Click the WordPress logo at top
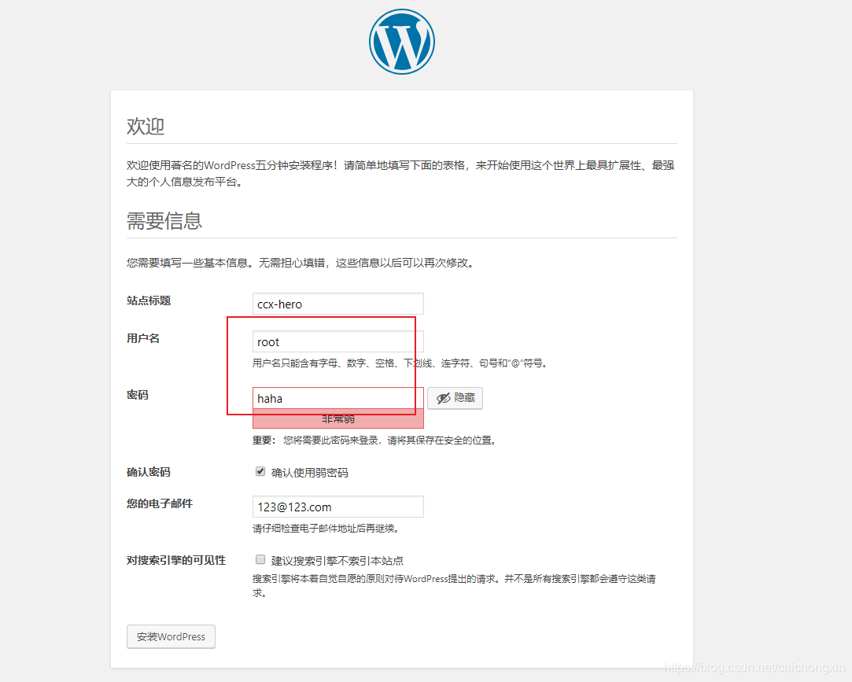852x682 pixels. click(401, 42)
